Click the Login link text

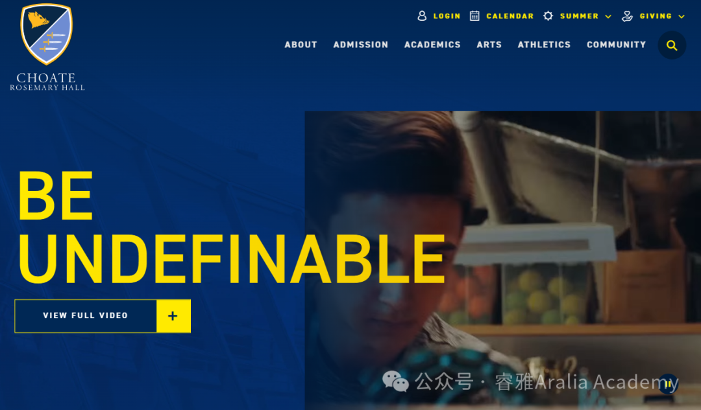tap(447, 16)
